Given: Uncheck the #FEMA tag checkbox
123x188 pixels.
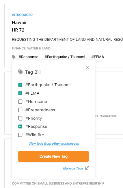Looking at the screenshot, I should (20, 93).
